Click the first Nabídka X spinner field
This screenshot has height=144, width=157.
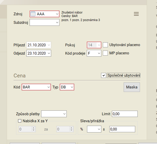click(25, 129)
